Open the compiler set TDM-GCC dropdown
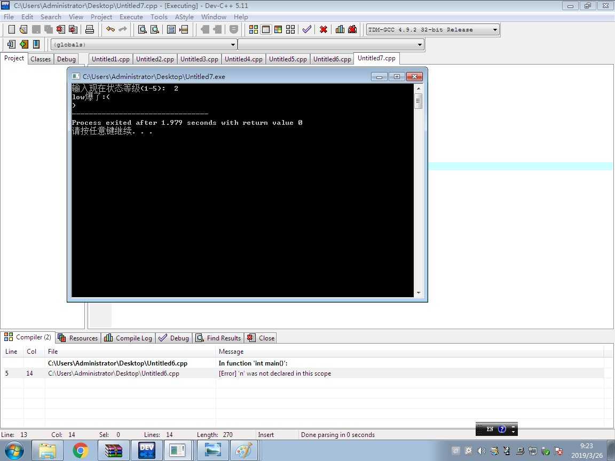Screen dimensions: 615x461 pyautogui.click(x=495, y=29)
